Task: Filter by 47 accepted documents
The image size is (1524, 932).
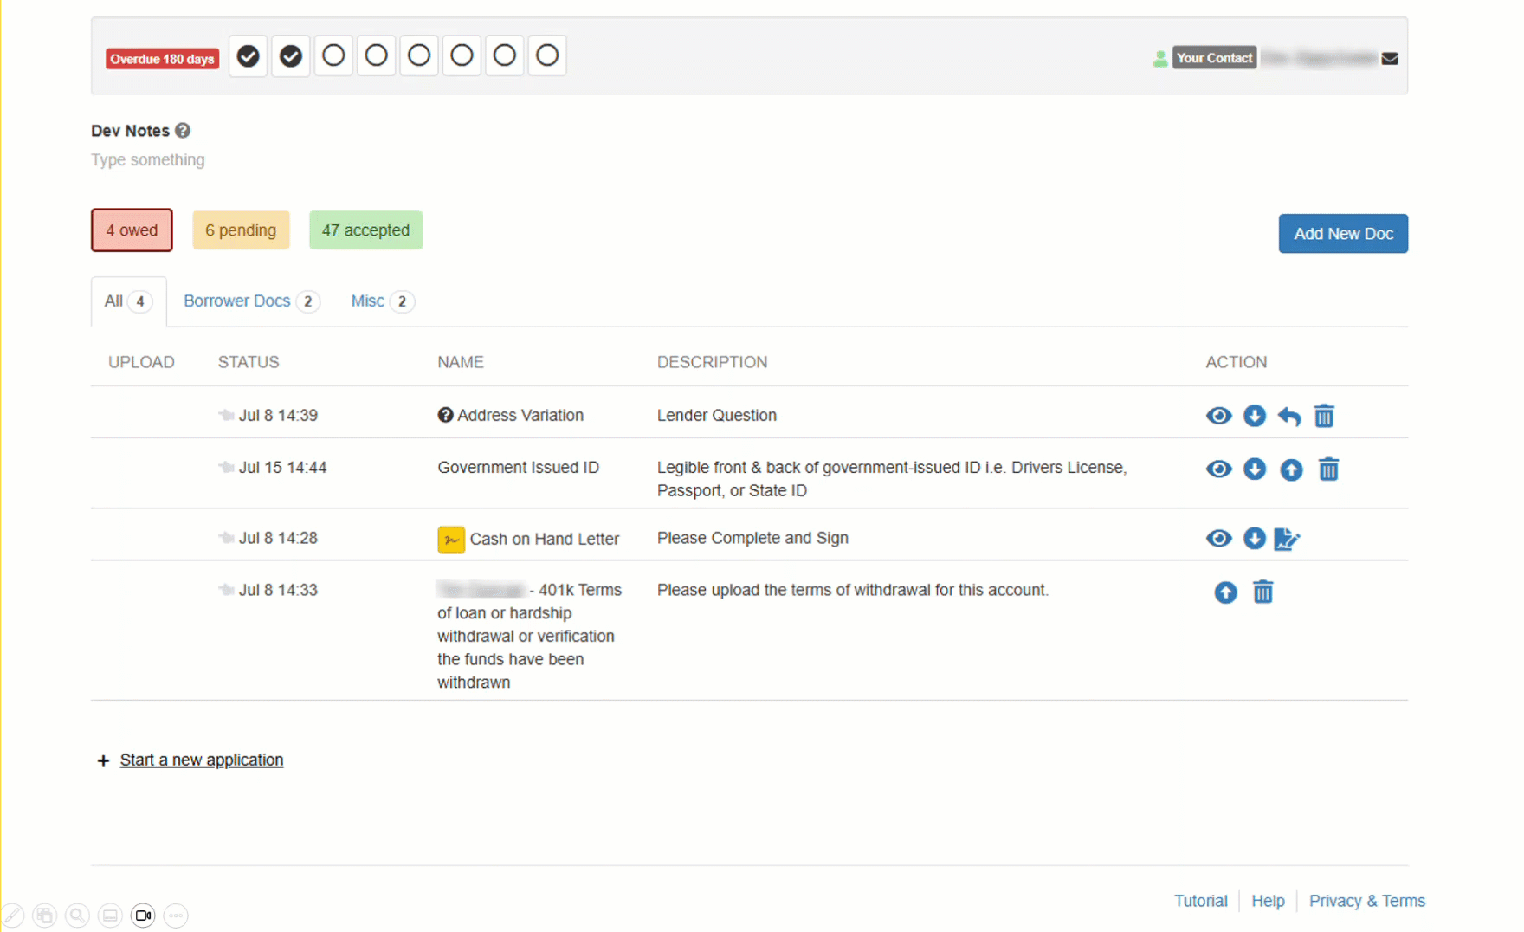Action: point(365,230)
